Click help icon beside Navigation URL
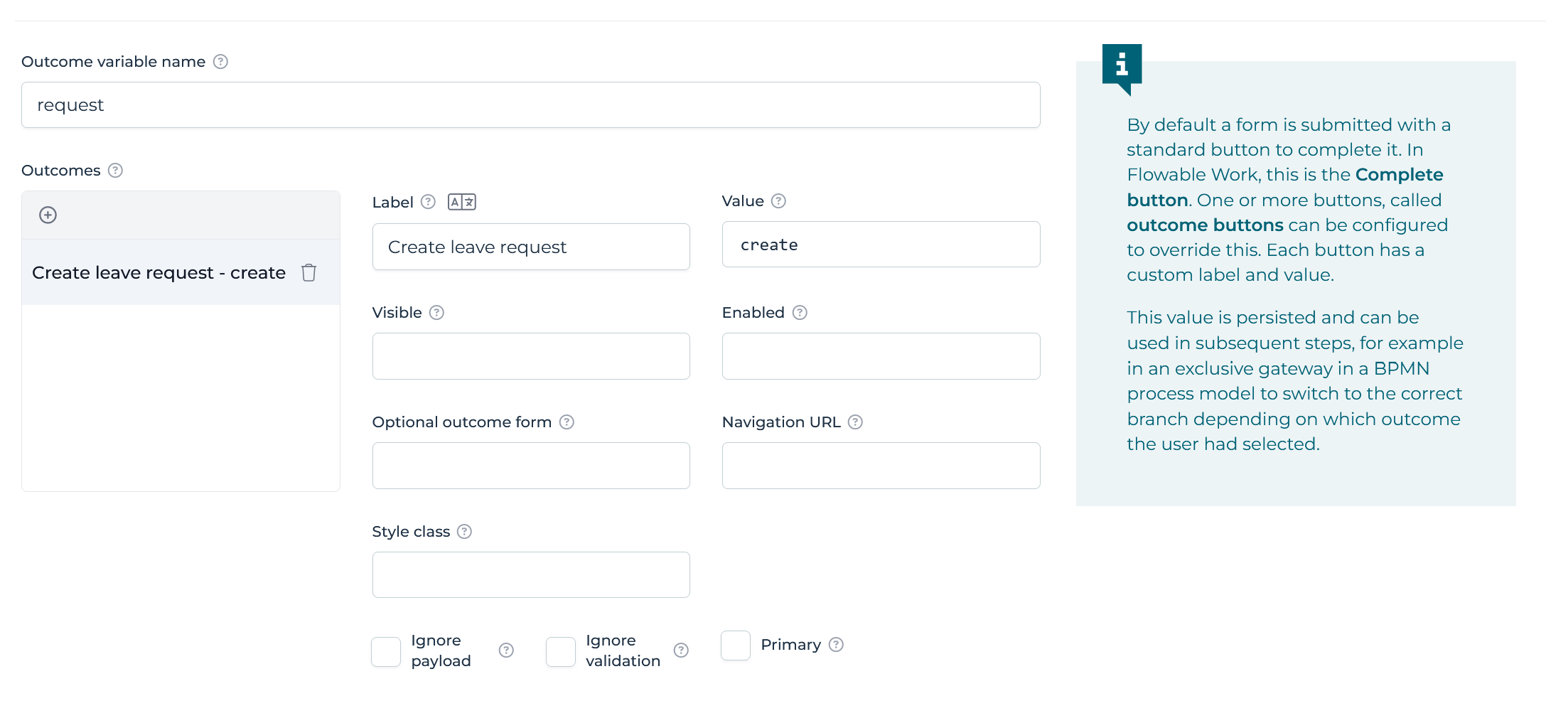This screenshot has width=1546, height=723. point(856,422)
